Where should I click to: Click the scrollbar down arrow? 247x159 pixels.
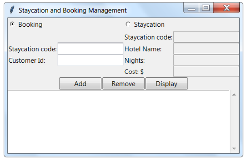pyautogui.click(x=234, y=148)
